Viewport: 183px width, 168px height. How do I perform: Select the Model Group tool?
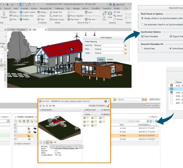pyautogui.click(x=57, y=19)
